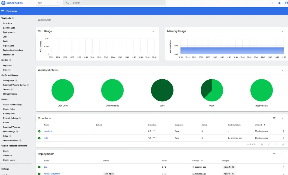Open the filter icon in Cron Jobs panel

pos(274,118)
